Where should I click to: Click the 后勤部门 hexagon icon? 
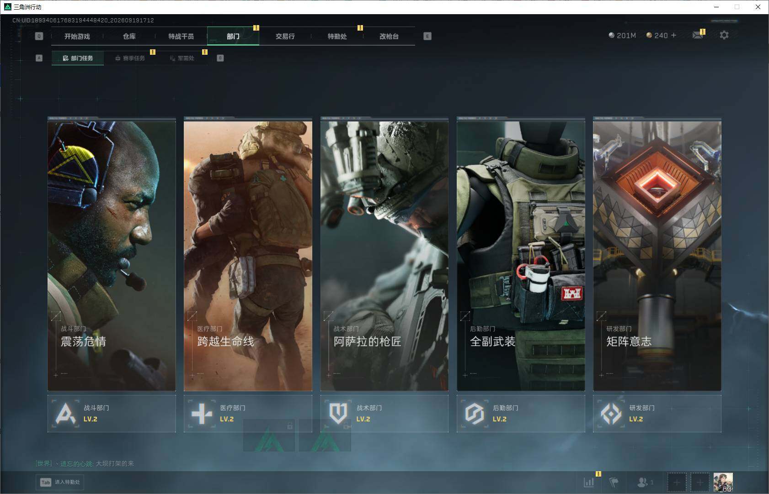pos(475,414)
